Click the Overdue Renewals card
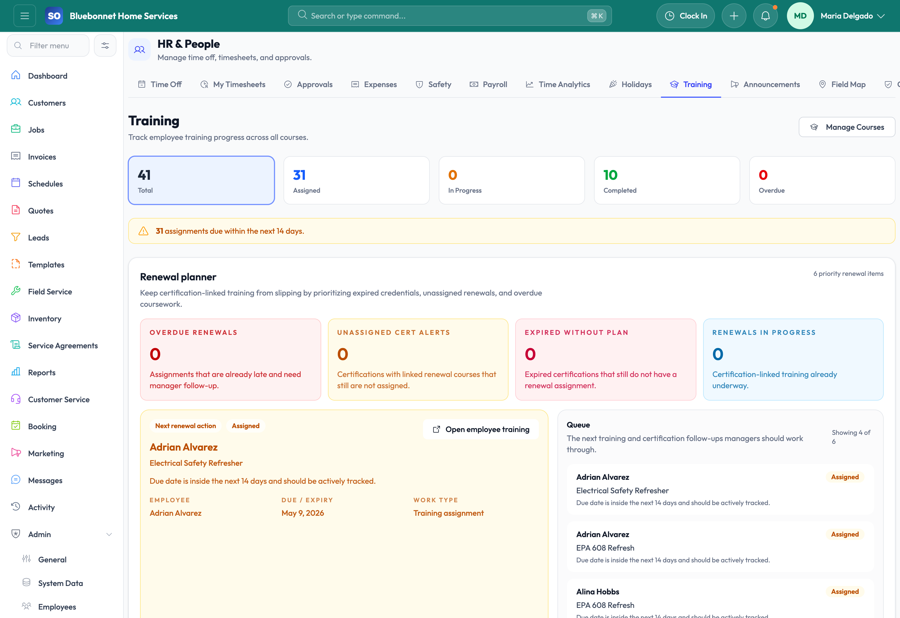 231,360
